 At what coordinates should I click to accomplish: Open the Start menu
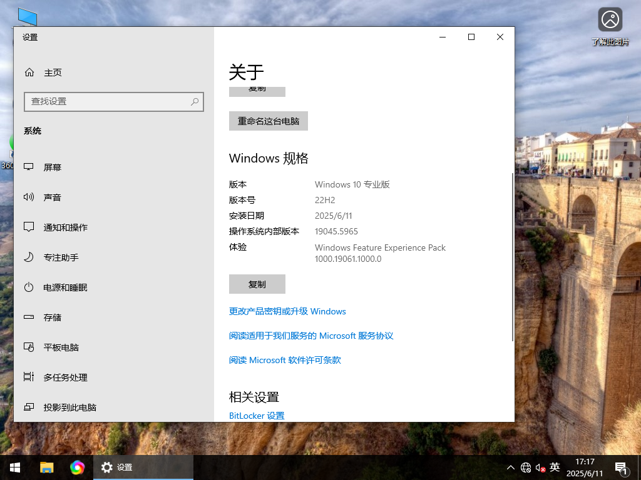pos(14,467)
